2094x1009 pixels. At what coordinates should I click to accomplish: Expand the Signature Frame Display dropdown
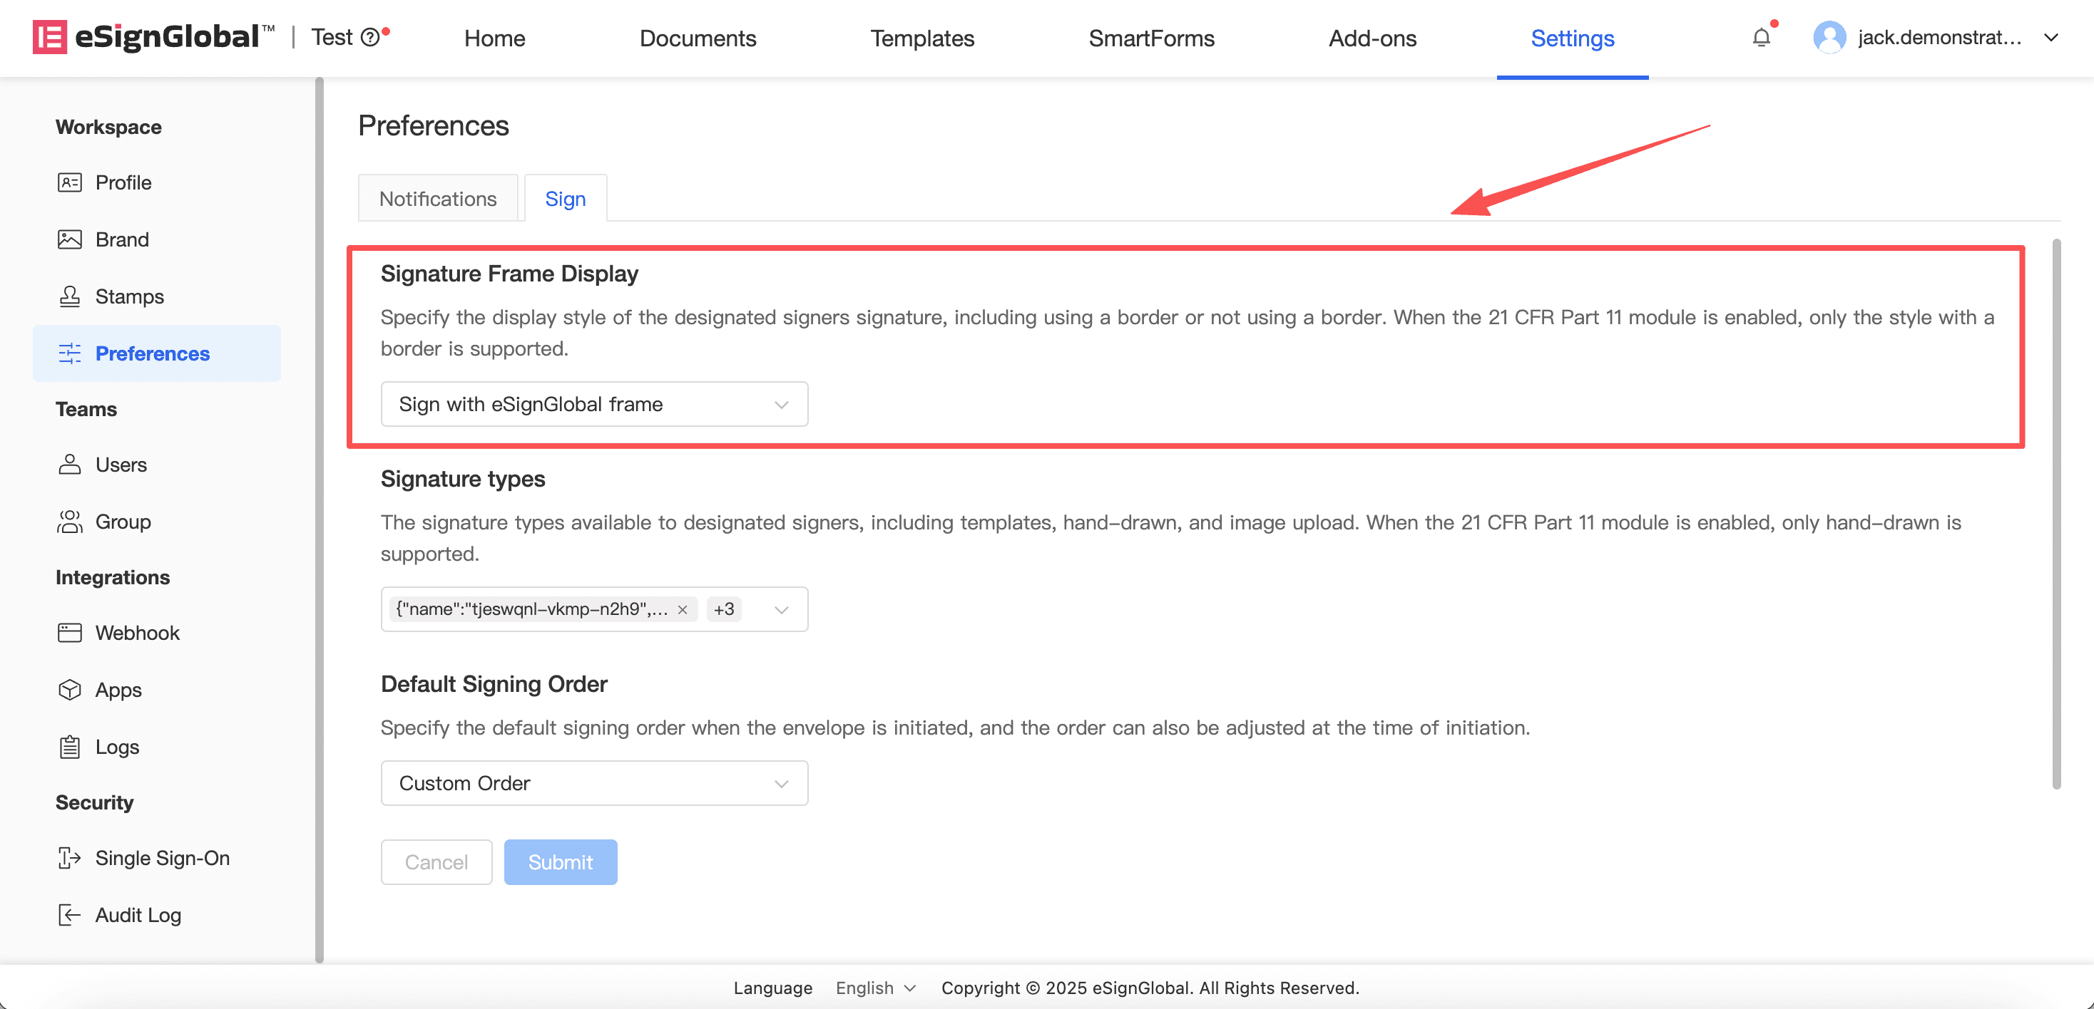click(x=593, y=405)
